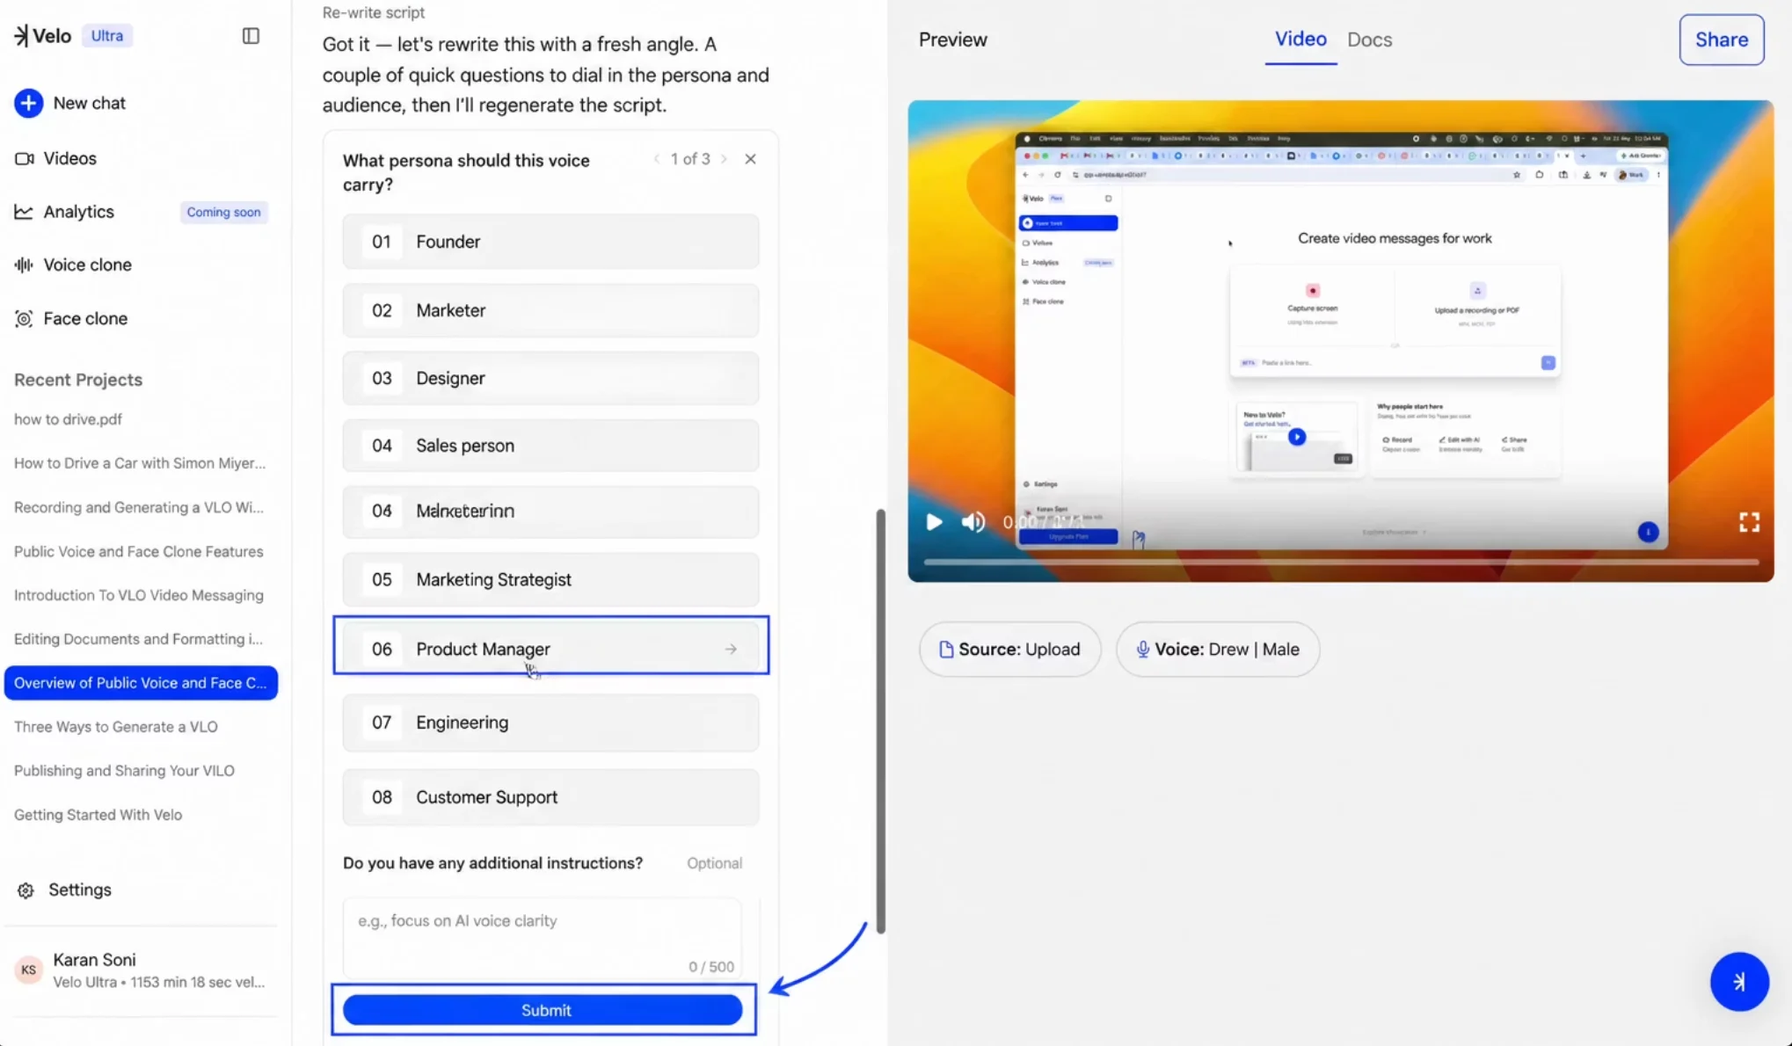Click the video preview thumbnail
The height and width of the screenshot is (1046, 1792).
tap(1341, 341)
